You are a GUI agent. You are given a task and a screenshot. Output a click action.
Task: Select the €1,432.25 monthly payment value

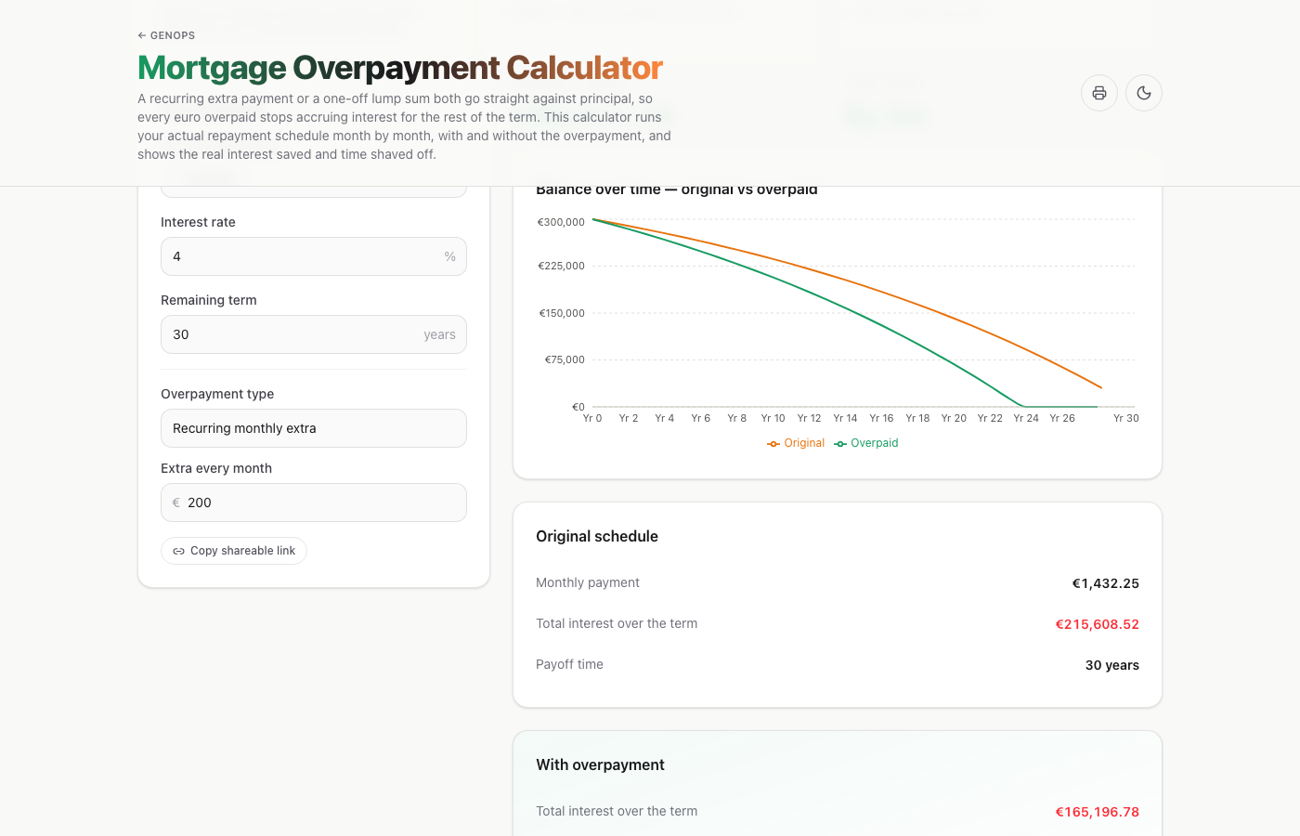(x=1105, y=583)
